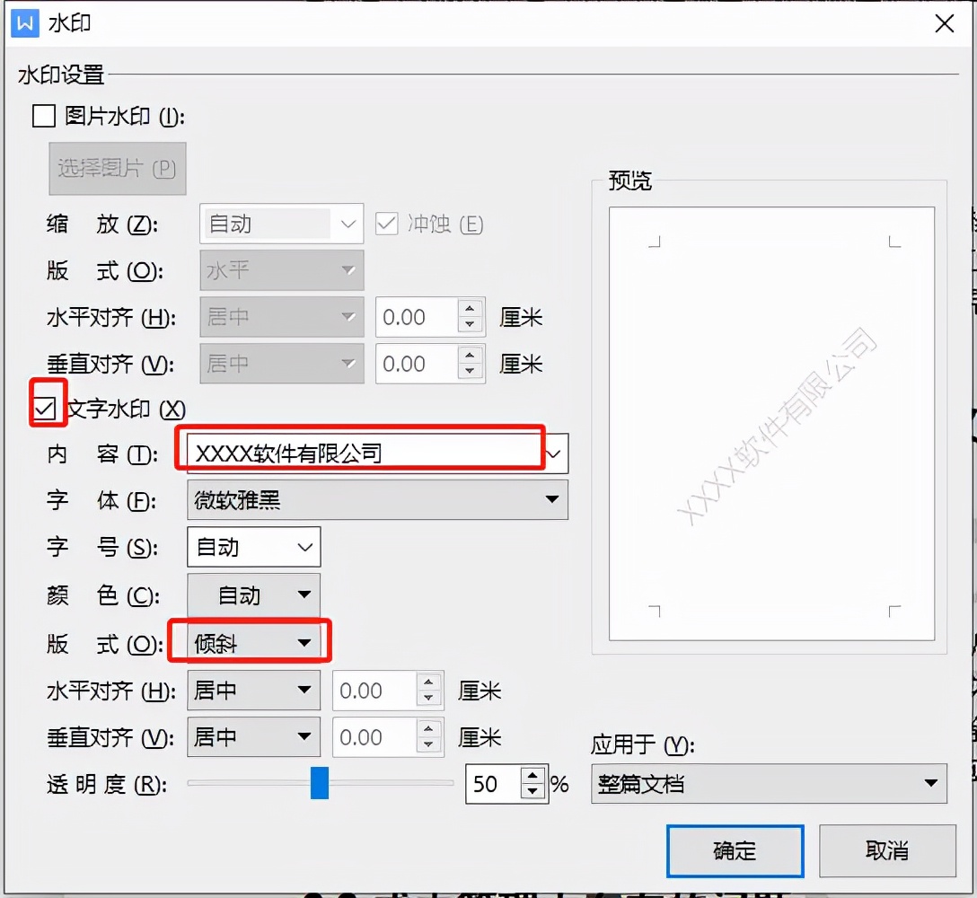Image resolution: width=977 pixels, height=898 pixels.
Task: Open the font dropdown showing 微软雅黑
Action: 377,500
